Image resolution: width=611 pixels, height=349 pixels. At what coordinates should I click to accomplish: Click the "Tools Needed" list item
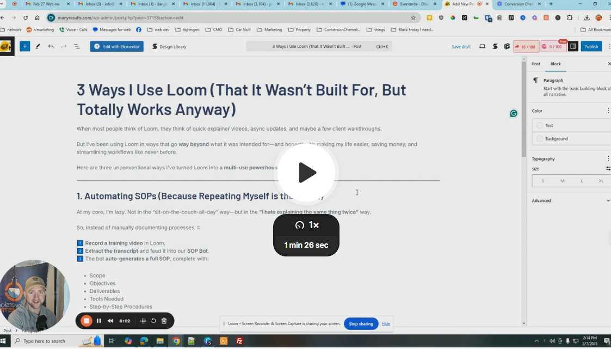[x=107, y=299]
